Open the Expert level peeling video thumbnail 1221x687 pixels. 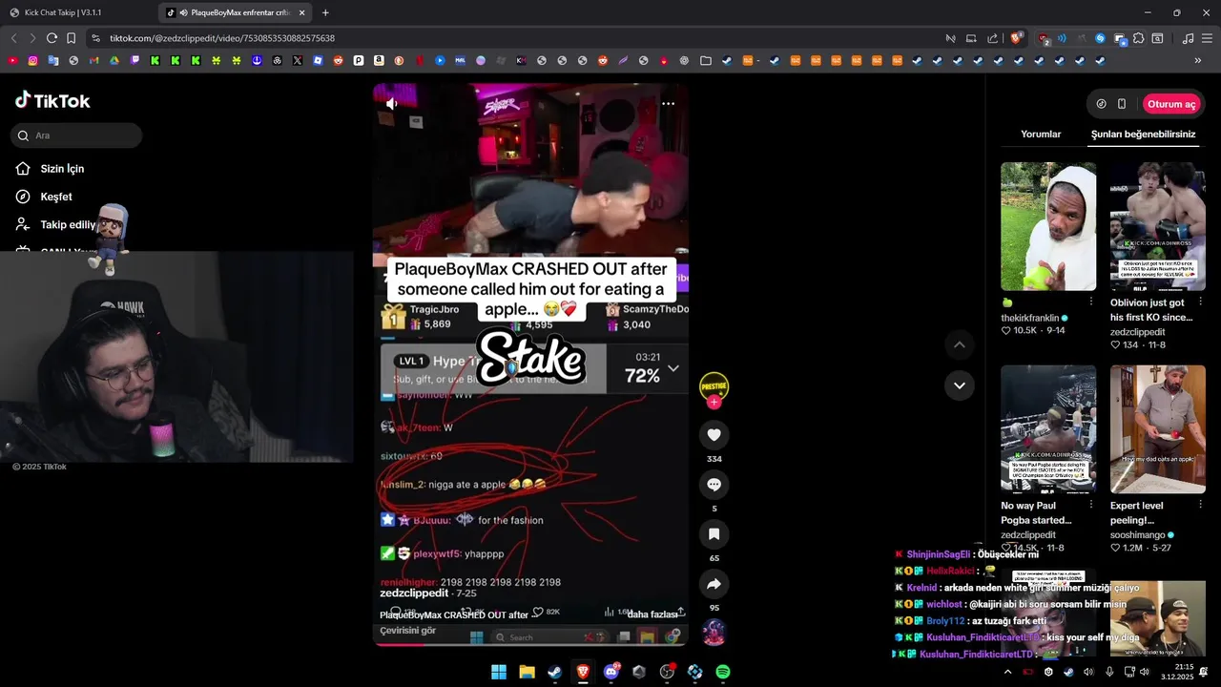pos(1158,428)
